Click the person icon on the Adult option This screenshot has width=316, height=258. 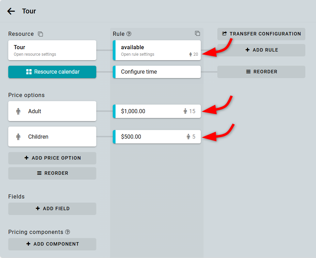[x=18, y=111]
